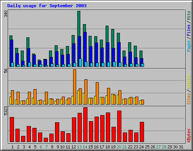Click the cyan pages bar for day 13
This screenshot has width=193, height=151.
(x=80, y=63)
